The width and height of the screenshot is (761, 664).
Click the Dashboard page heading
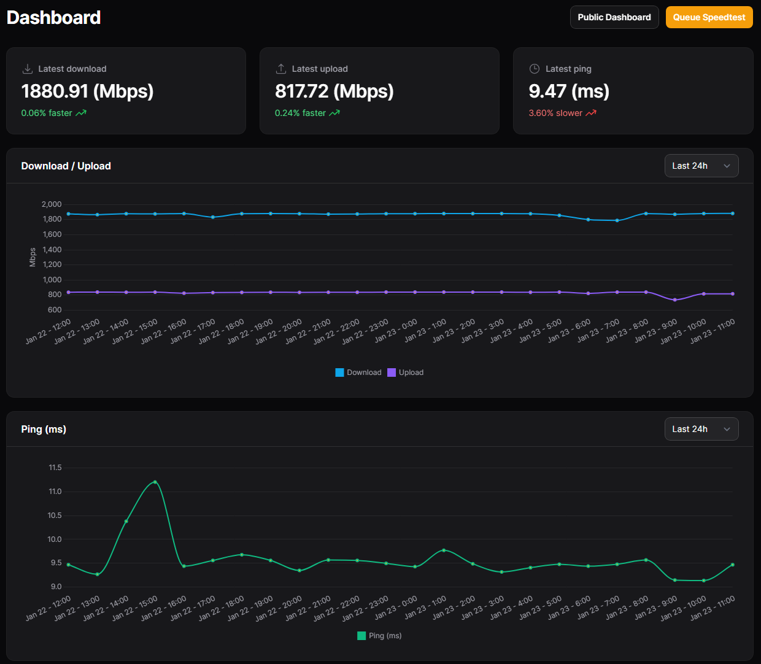pos(53,17)
